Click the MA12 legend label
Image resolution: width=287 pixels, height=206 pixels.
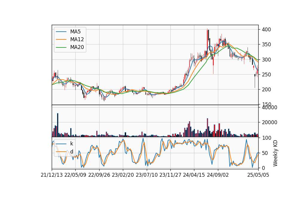pos(77,39)
